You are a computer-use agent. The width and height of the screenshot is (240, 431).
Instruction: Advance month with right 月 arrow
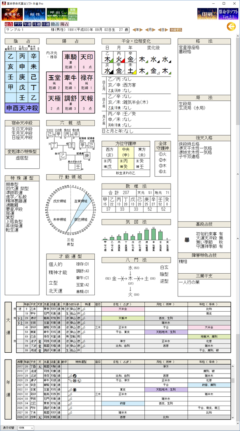pos(153,30)
